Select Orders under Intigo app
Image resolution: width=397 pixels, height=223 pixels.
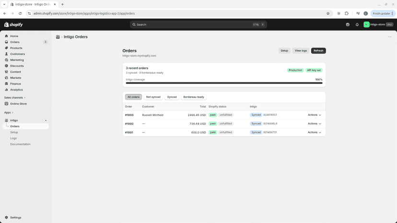[x=25, y=126]
